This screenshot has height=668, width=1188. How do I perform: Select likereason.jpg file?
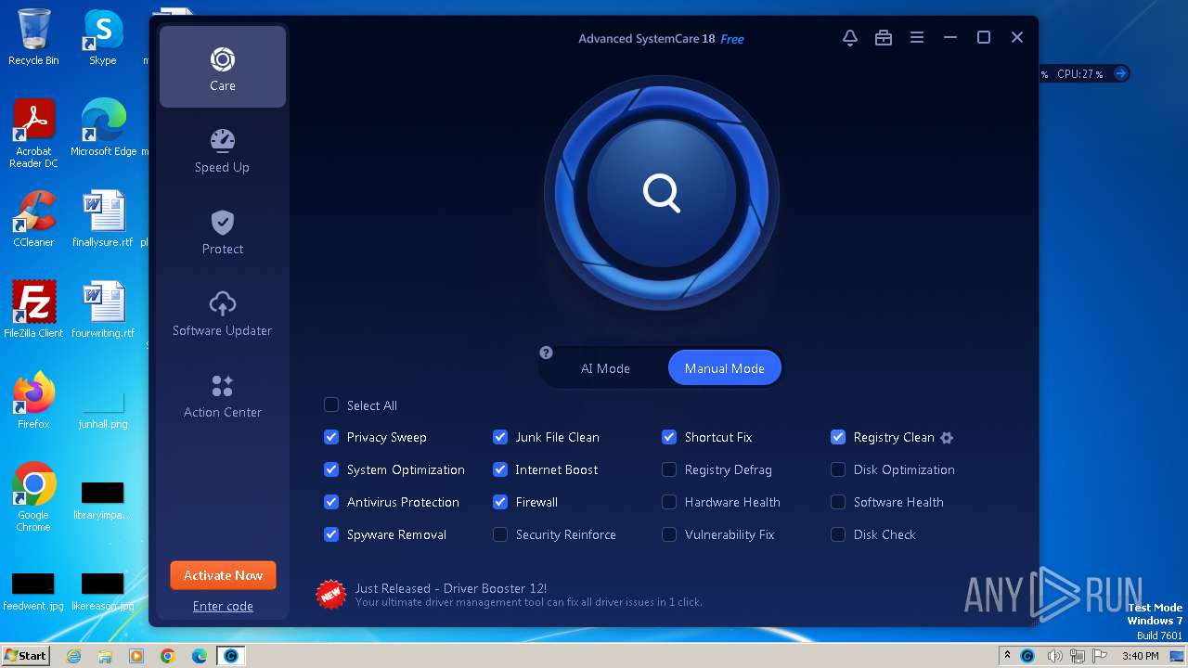click(103, 591)
